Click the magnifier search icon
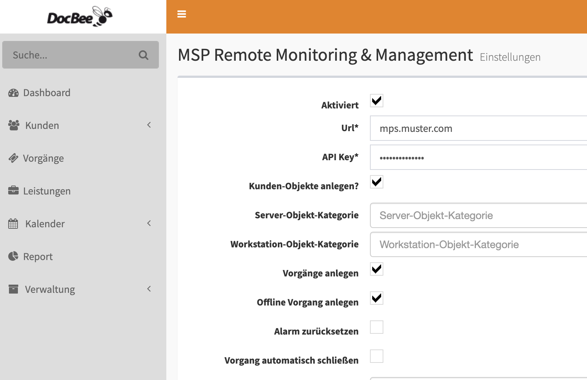 coord(144,55)
